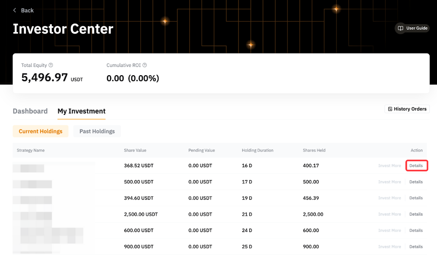
Task: Click the Back arrow icon
Action: coord(15,10)
